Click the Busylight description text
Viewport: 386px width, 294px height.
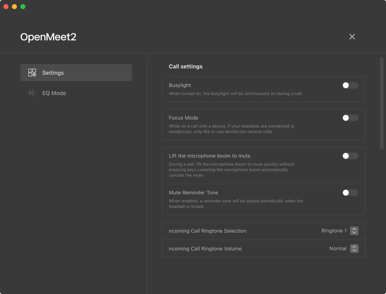pos(236,94)
